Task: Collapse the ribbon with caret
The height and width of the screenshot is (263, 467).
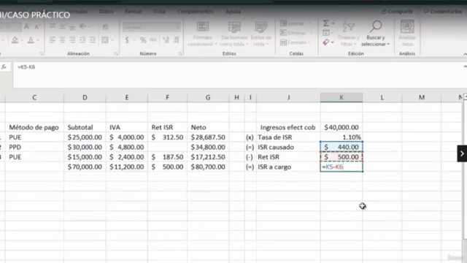Action: (x=465, y=54)
